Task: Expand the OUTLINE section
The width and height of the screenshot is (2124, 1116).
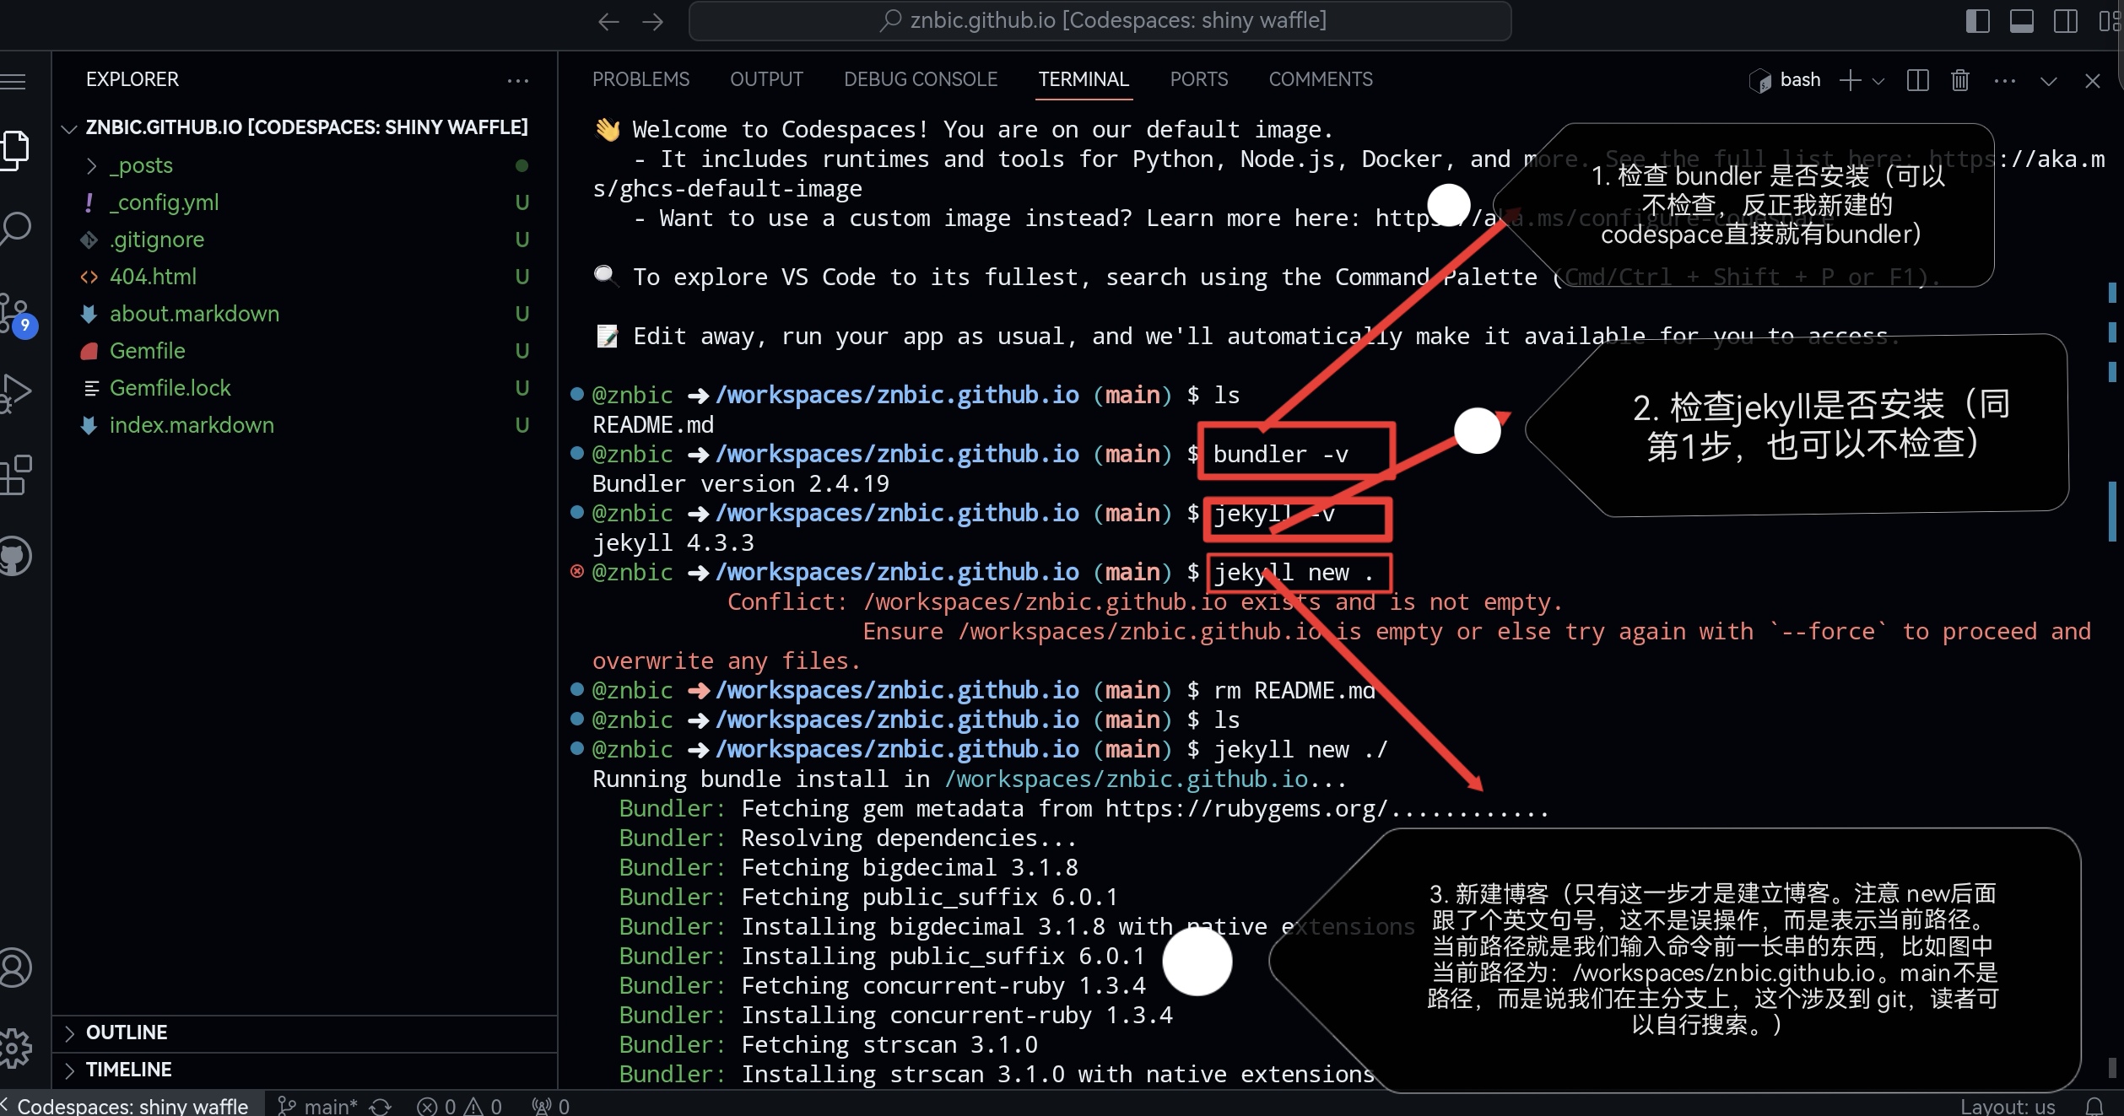Action: coord(304,1032)
